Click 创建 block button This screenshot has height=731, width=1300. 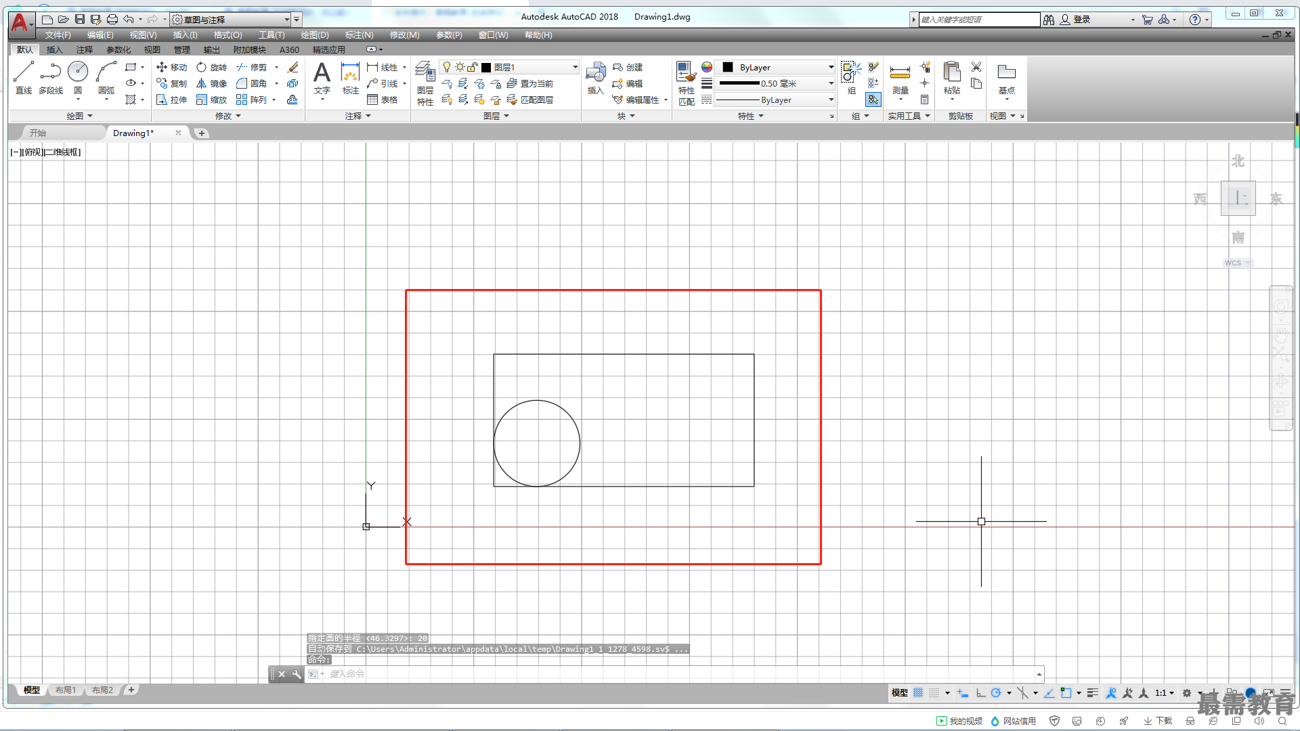(x=628, y=67)
